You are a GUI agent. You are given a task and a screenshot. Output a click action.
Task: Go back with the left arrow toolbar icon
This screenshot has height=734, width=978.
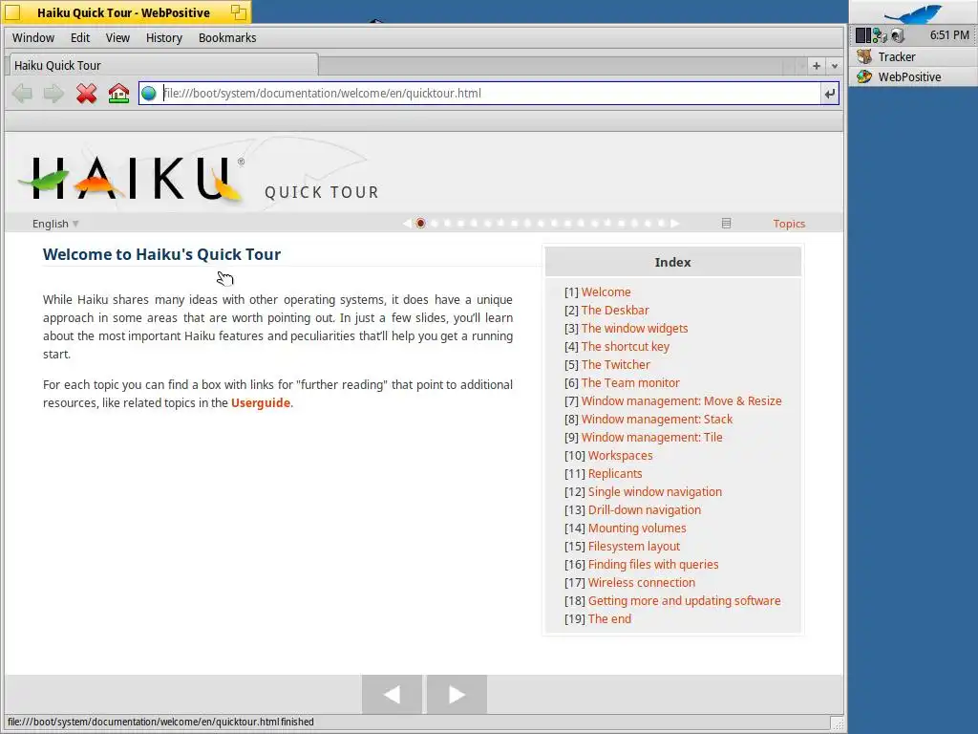point(23,94)
